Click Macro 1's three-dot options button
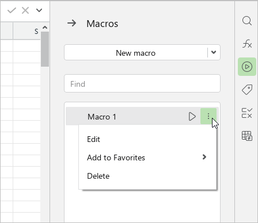This screenshot has width=258, height=223. click(x=208, y=116)
